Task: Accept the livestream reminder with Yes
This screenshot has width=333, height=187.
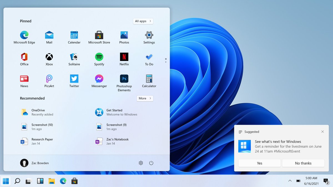Action: click(259, 163)
